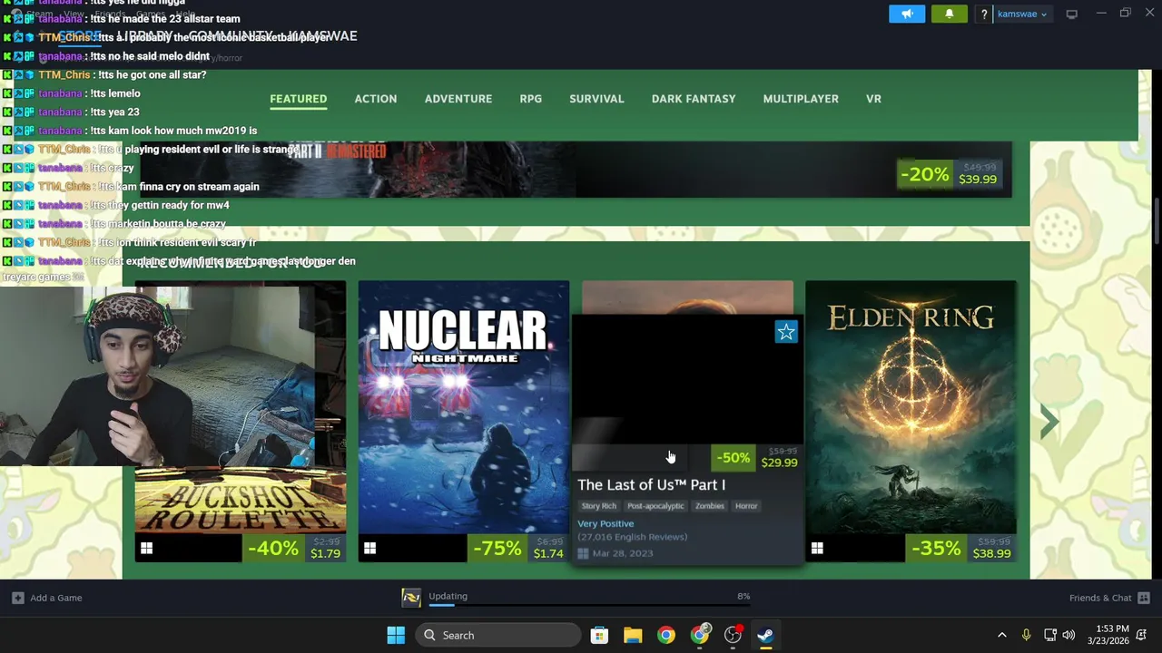Open the second Chrome profile taskbar icon
Image resolution: width=1162 pixels, height=653 pixels.
click(700, 635)
